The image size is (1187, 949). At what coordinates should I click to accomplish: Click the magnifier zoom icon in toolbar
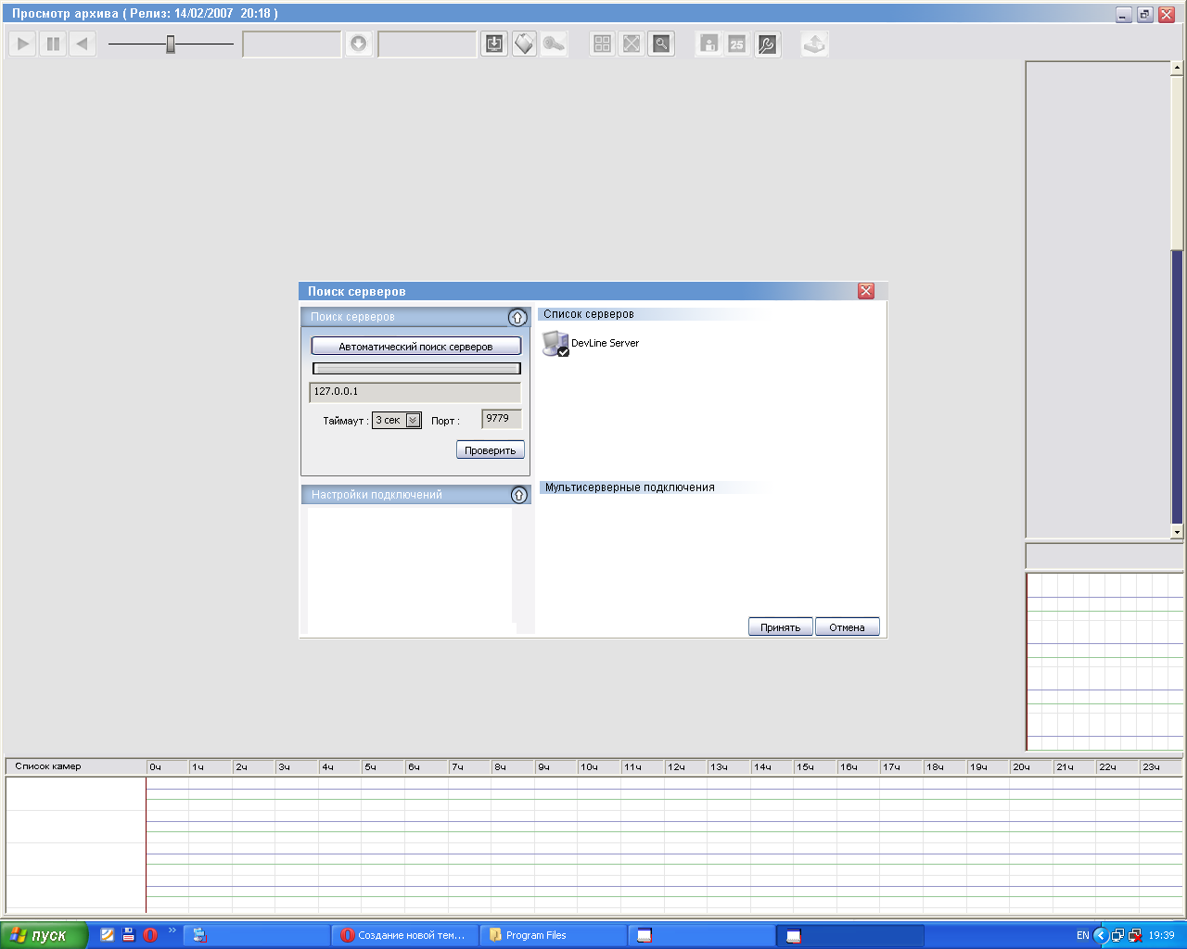point(661,44)
